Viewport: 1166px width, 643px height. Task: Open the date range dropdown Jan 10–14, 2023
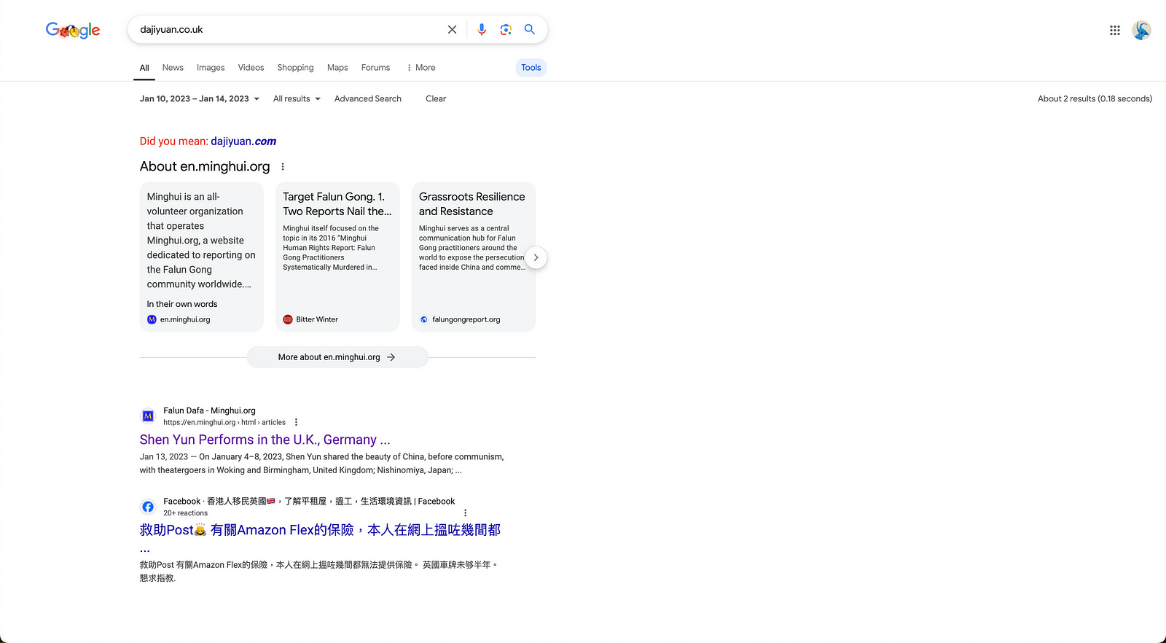(x=200, y=99)
